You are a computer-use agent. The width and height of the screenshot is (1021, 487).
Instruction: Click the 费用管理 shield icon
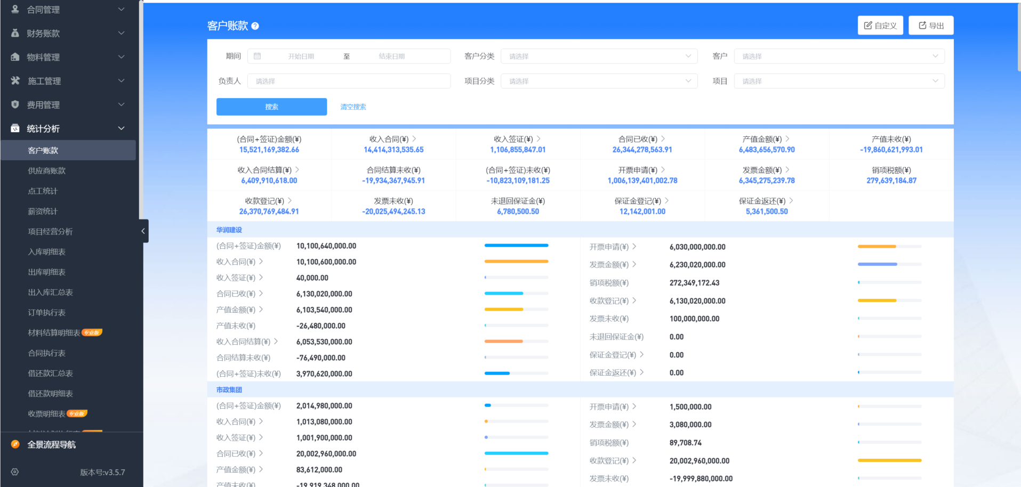(x=15, y=104)
